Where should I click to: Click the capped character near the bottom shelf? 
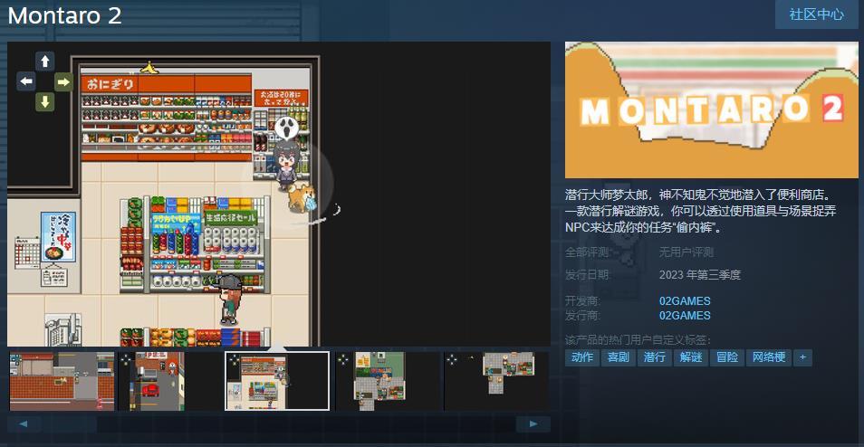[228, 299]
